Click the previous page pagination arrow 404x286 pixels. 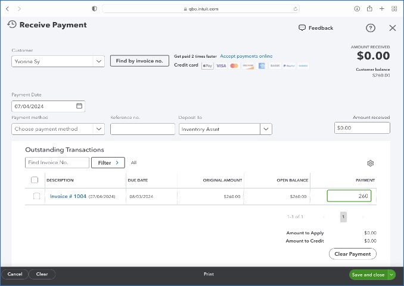(324, 217)
